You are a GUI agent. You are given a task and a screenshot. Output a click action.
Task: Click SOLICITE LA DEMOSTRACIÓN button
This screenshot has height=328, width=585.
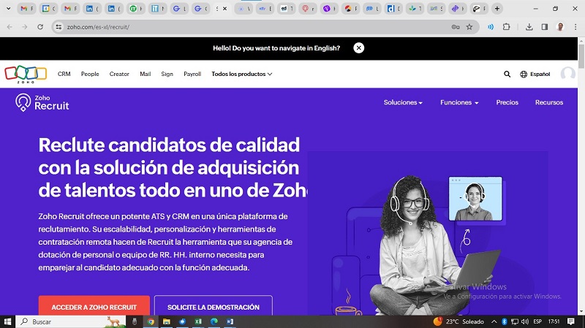click(213, 305)
